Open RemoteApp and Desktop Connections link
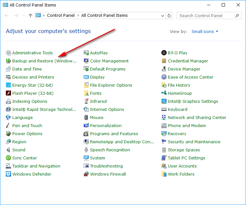This screenshot has width=246, height=205. coord(122,142)
